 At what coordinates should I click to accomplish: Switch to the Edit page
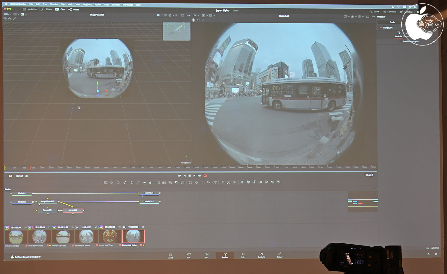[207, 255]
